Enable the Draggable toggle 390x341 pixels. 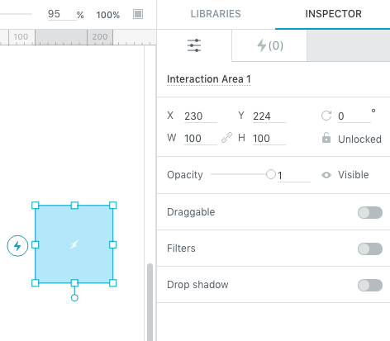coord(370,212)
